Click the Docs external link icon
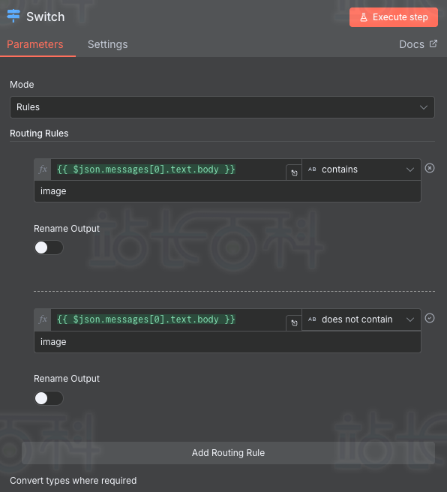Screen dimensions: 447x492 433,44
